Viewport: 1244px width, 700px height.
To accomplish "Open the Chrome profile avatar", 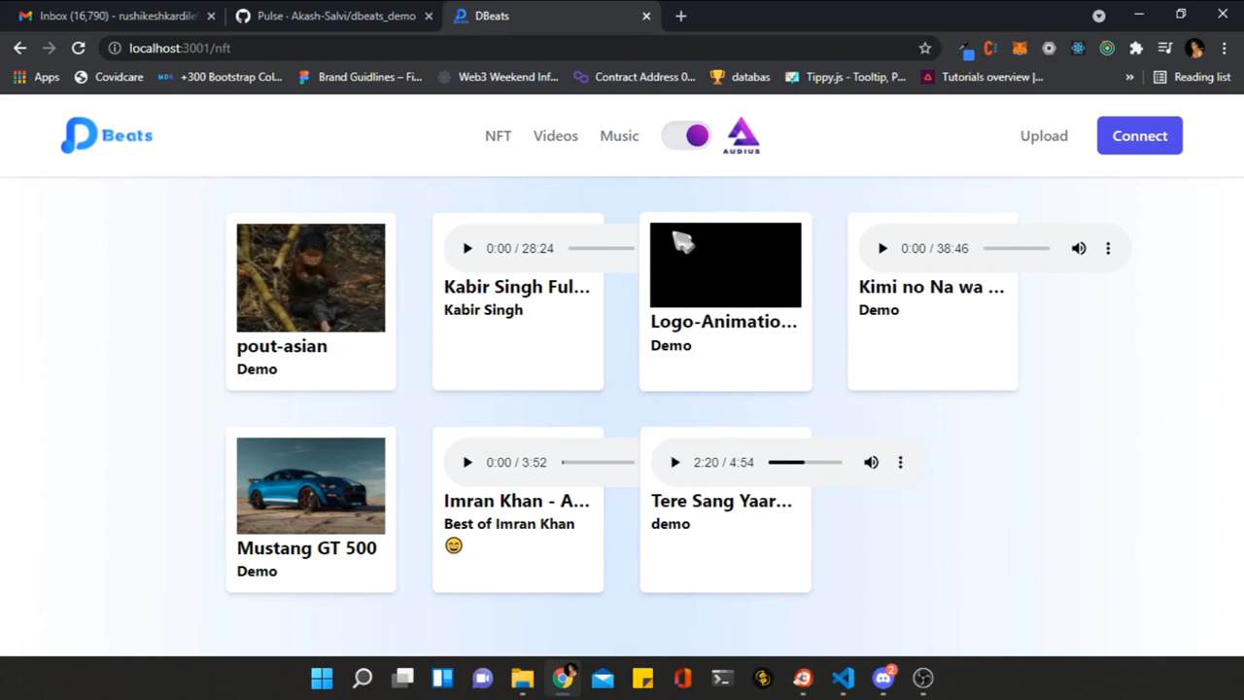I will (1195, 48).
